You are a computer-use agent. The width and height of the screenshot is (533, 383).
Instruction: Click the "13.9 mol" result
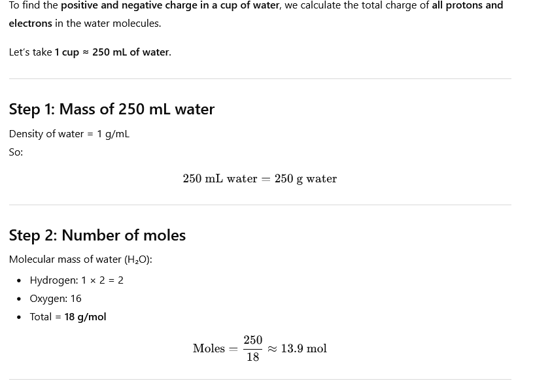(303, 349)
